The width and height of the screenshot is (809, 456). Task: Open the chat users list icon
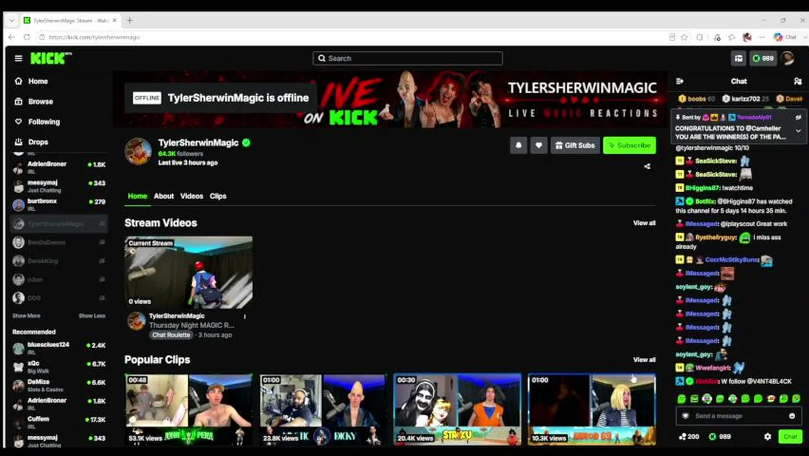(x=798, y=81)
